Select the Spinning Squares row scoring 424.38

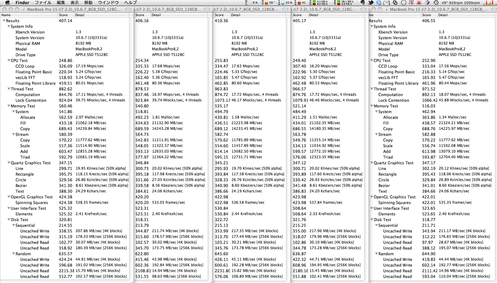pyautogui.click(x=64, y=203)
